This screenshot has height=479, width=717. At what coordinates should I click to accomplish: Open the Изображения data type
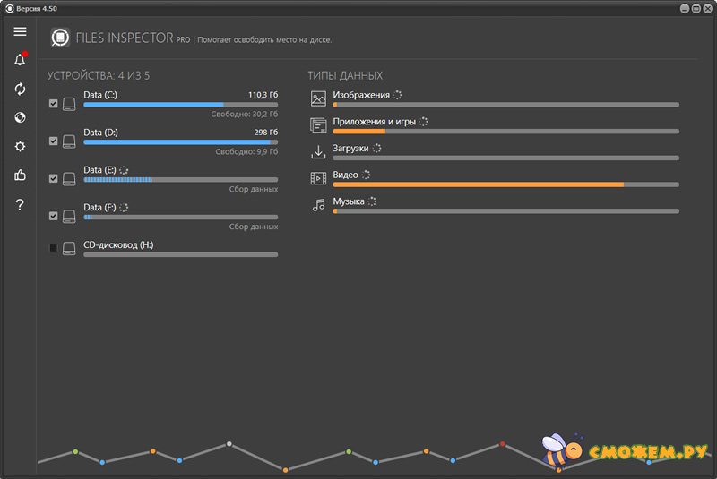pos(360,95)
